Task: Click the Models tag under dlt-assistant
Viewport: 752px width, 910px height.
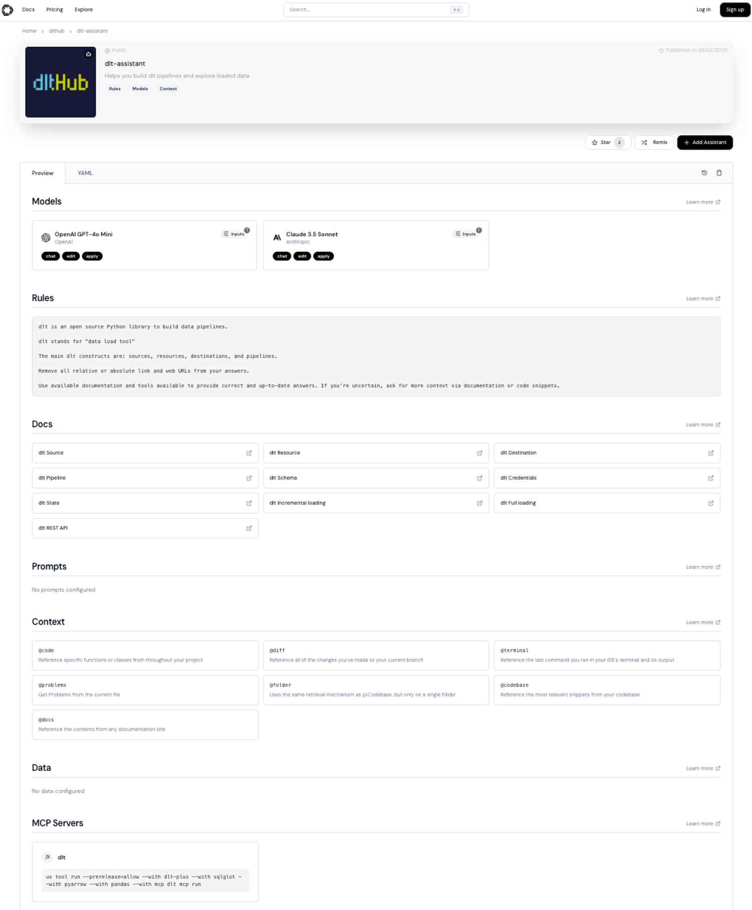Action: [140, 89]
